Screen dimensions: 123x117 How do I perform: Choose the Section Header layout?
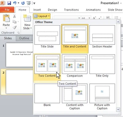pos(102,37)
